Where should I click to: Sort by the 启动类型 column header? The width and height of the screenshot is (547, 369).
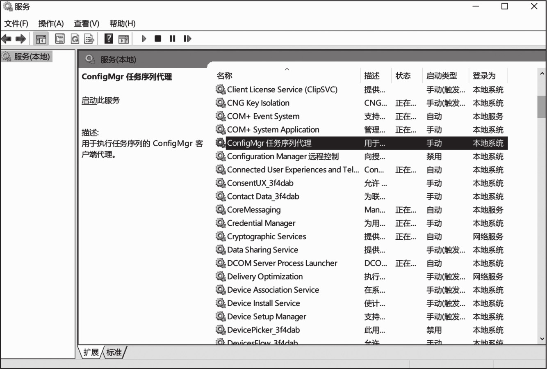[x=446, y=76]
